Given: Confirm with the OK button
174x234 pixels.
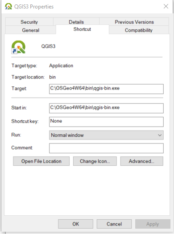Looking at the screenshot, I should pyautogui.click(x=75, y=224).
